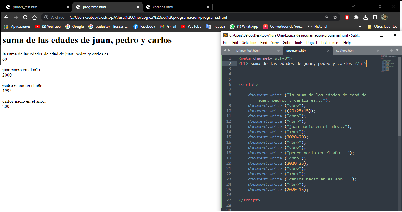The width and height of the screenshot is (402, 212).
Task: Open Sublime Text Goto menu
Action: [287, 43]
